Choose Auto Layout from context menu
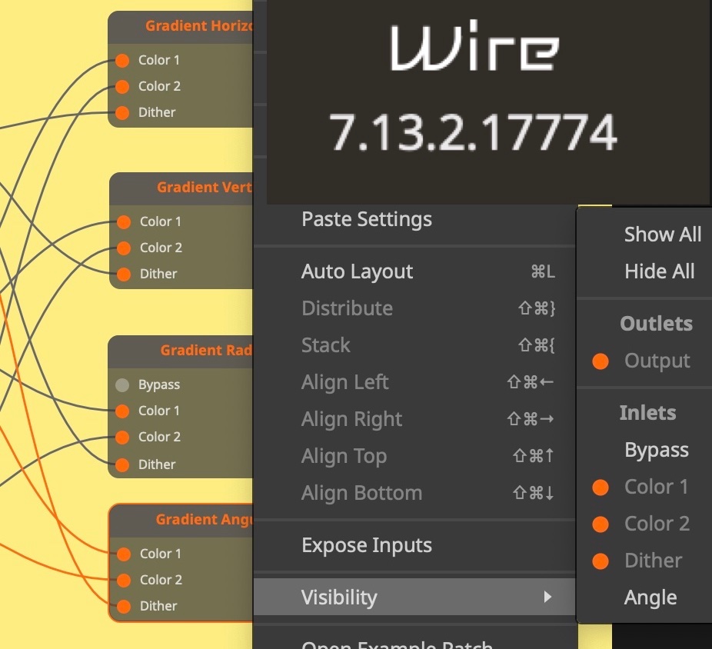Screen dimensions: 712x649 [x=357, y=271]
